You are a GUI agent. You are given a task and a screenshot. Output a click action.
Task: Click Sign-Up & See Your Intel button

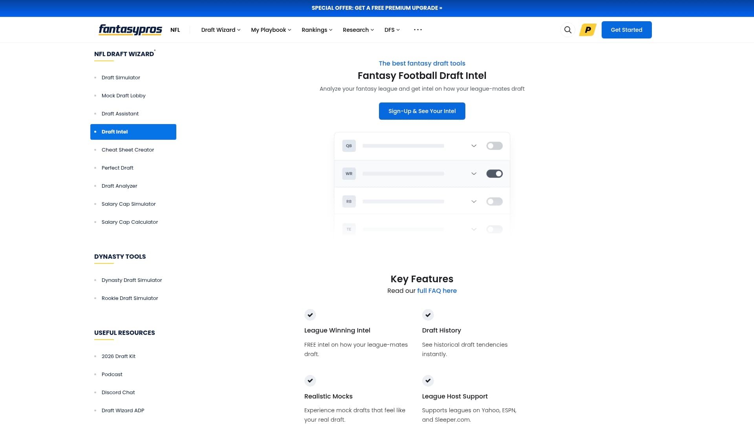point(422,111)
